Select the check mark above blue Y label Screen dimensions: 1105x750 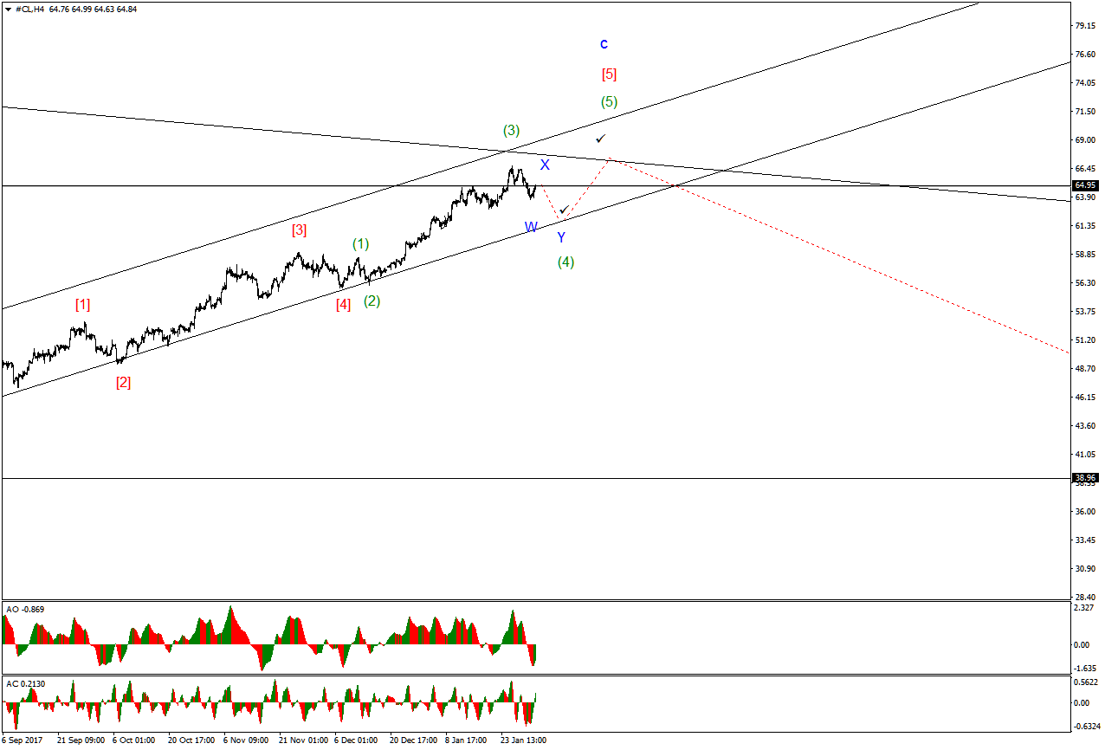[x=564, y=210]
